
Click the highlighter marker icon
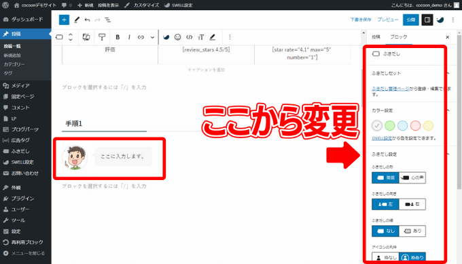[x=213, y=37]
